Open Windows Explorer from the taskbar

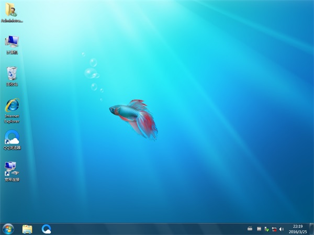point(27,229)
